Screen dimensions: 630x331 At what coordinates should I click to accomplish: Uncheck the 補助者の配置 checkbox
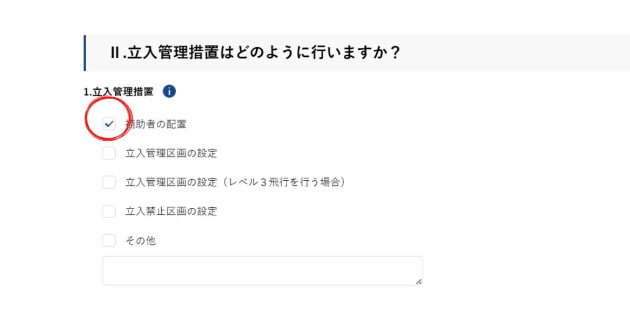pos(110,124)
